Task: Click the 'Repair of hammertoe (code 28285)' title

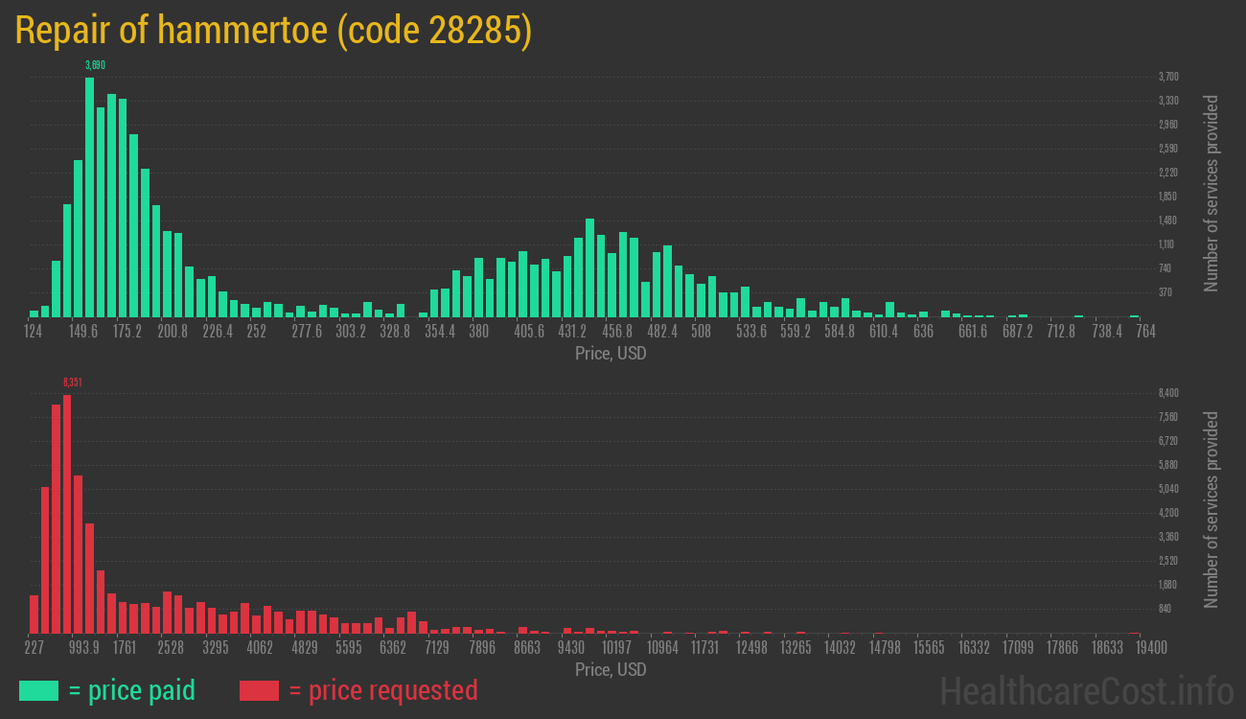Action: [x=273, y=31]
